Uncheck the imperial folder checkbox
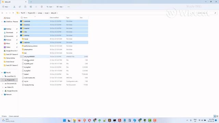 click(21, 28)
